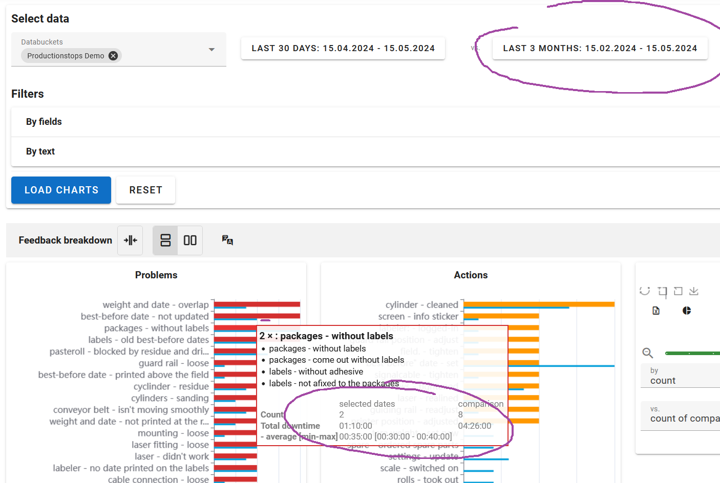The width and height of the screenshot is (720, 483).
Task: Download the chart as image
Action: tap(694, 291)
